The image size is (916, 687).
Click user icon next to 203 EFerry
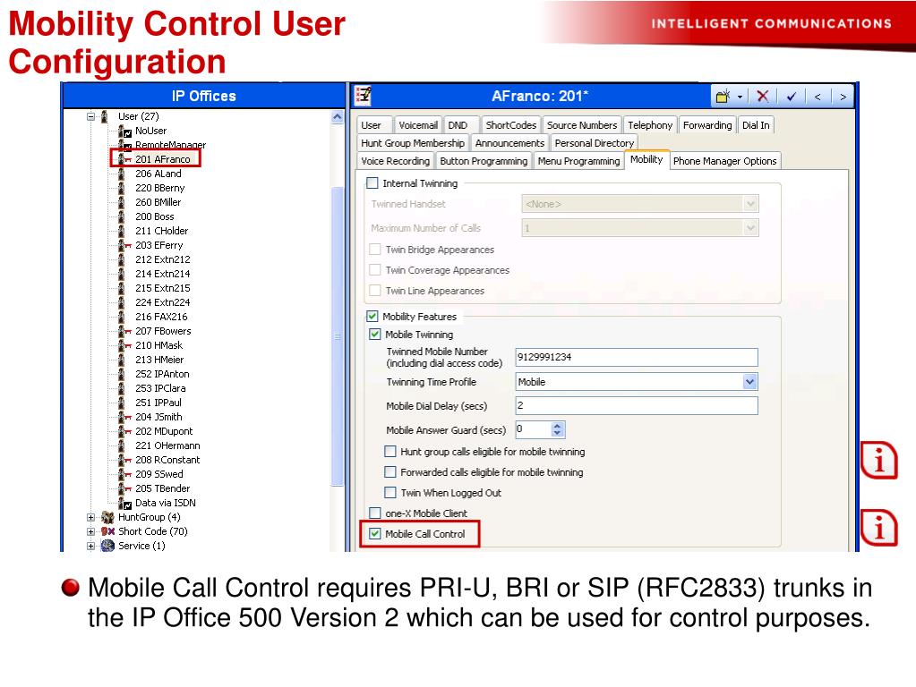[124, 245]
